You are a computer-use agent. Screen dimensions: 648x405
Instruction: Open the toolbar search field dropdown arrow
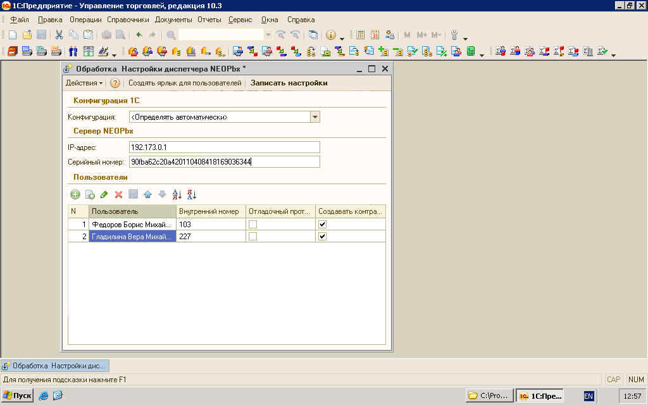pyautogui.click(x=268, y=35)
